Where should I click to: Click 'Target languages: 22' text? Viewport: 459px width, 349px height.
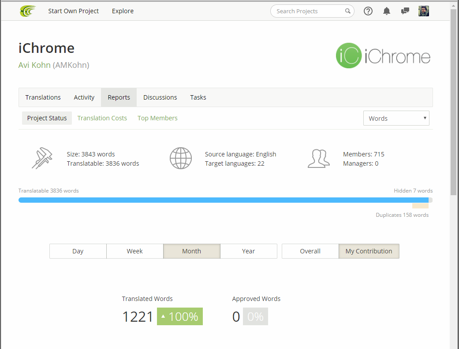[x=235, y=163]
